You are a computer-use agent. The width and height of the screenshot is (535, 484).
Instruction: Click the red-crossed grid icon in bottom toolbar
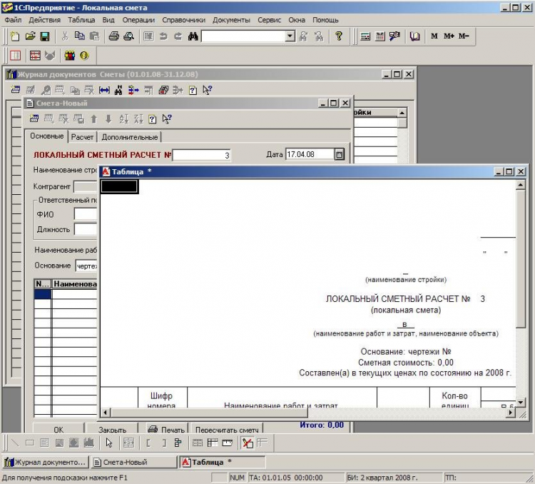tap(248, 443)
